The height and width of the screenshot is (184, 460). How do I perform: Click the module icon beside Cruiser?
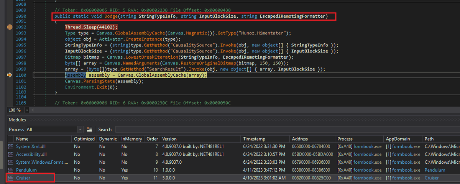pos(10,178)
